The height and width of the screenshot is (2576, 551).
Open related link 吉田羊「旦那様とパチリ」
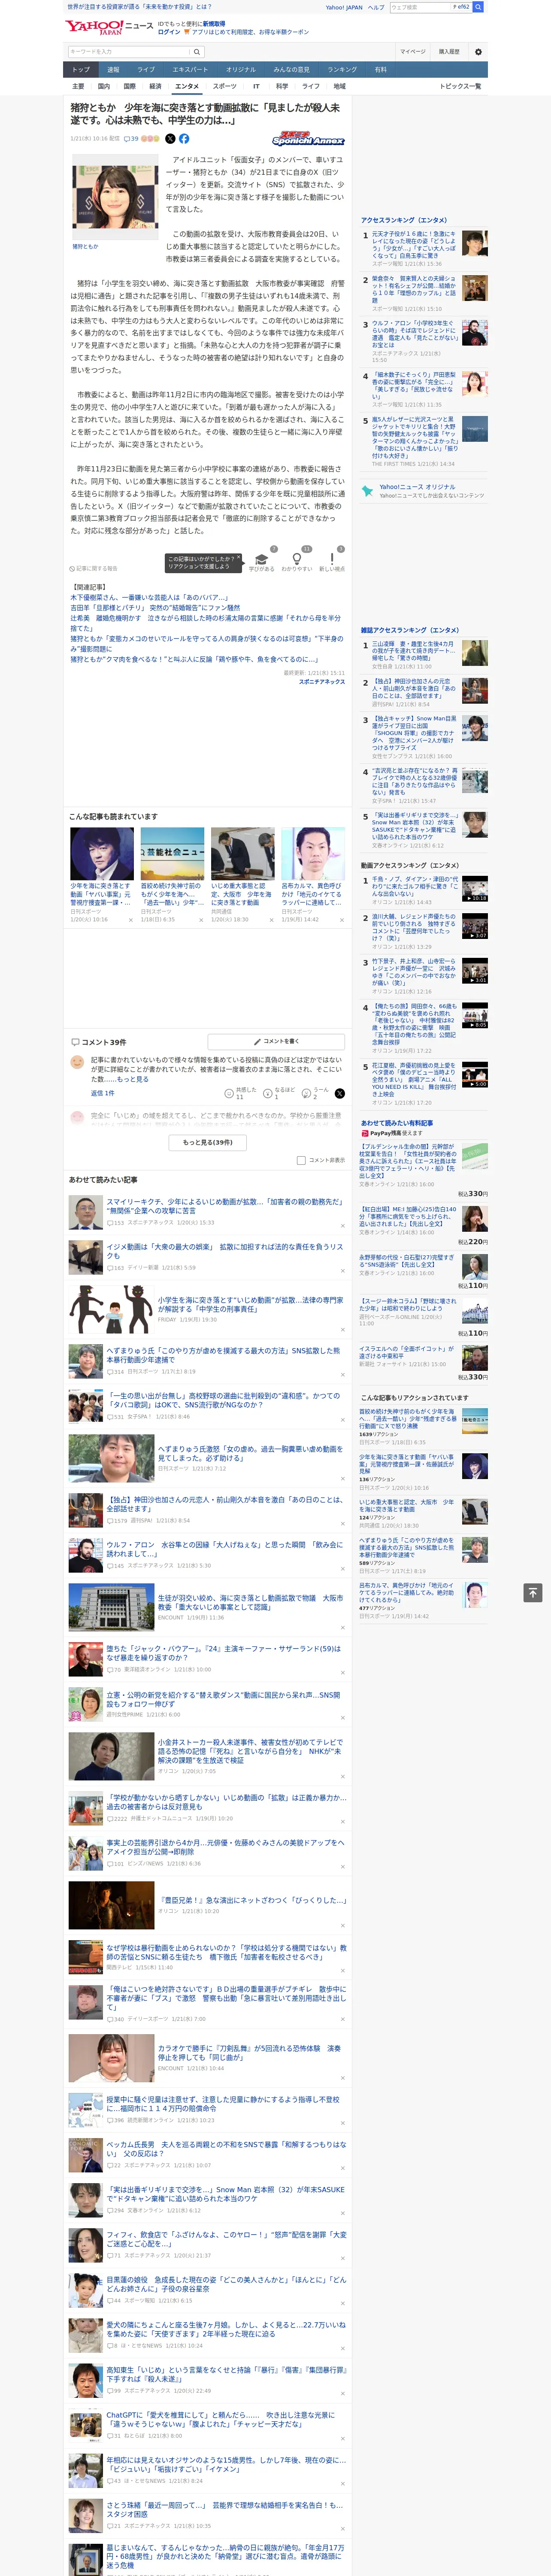tap(155, 607)
